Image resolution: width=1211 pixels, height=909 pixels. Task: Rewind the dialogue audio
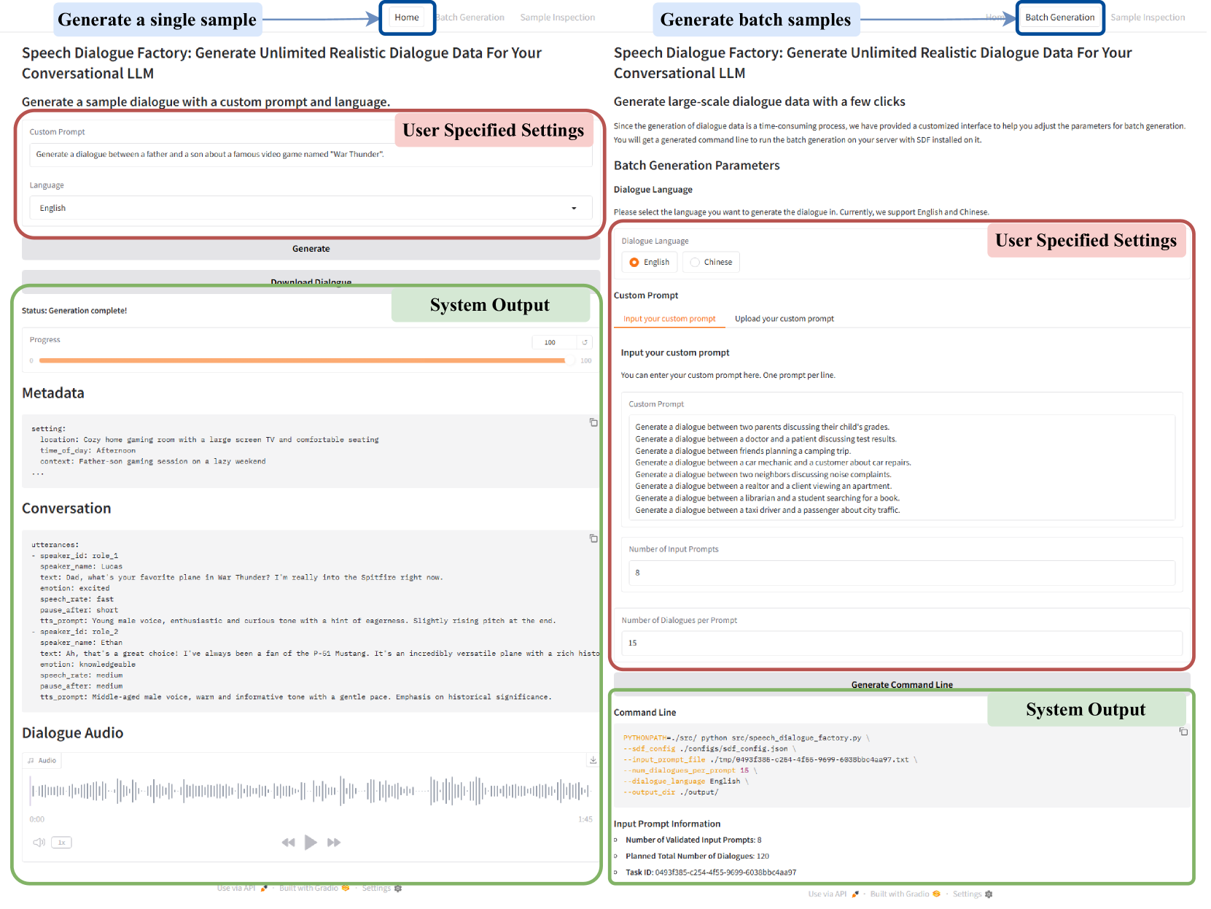pos(289,843)
